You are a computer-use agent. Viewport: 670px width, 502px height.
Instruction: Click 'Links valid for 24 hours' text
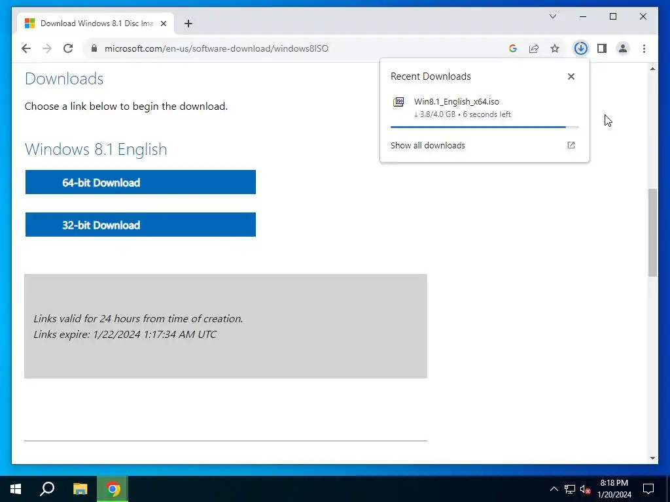click(x=138, y=319)
